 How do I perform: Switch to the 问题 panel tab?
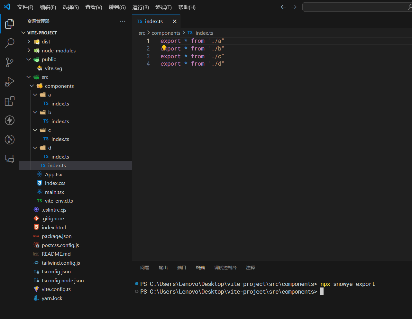[145, 268]
